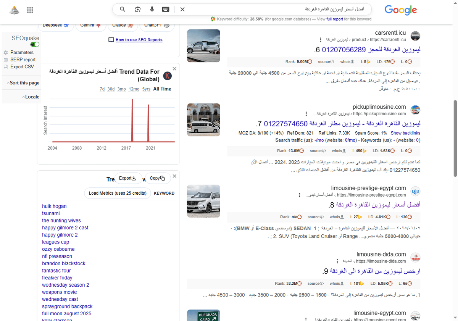
Task: Open the Google apps grid
Action: pos(30,10)
